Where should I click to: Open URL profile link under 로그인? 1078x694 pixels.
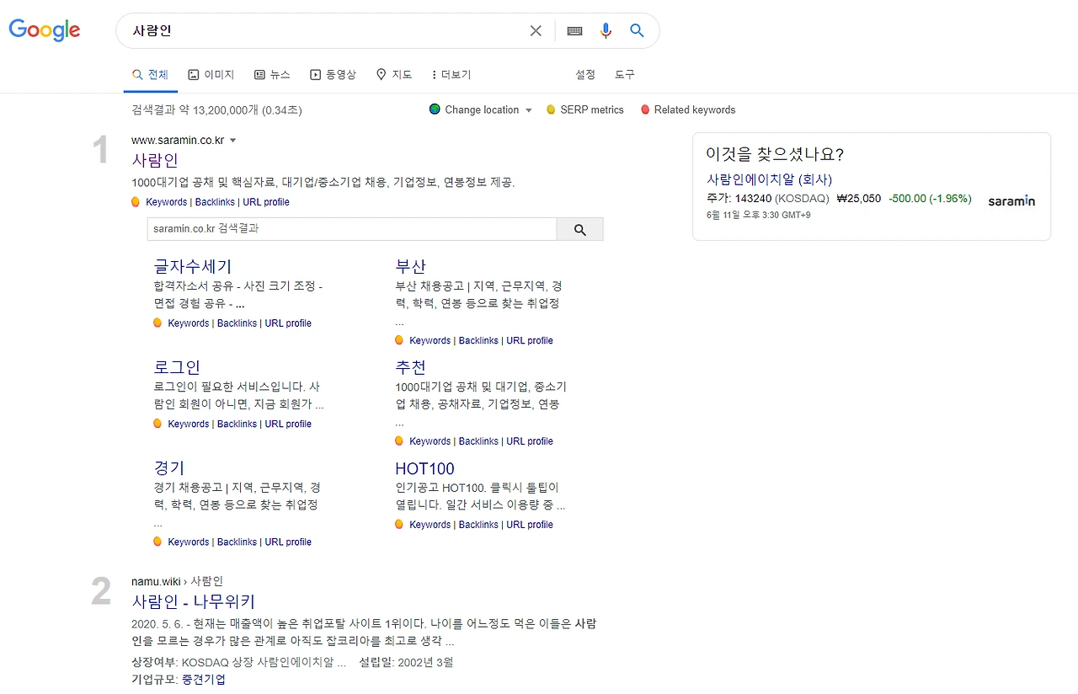(x=288, y=424)
